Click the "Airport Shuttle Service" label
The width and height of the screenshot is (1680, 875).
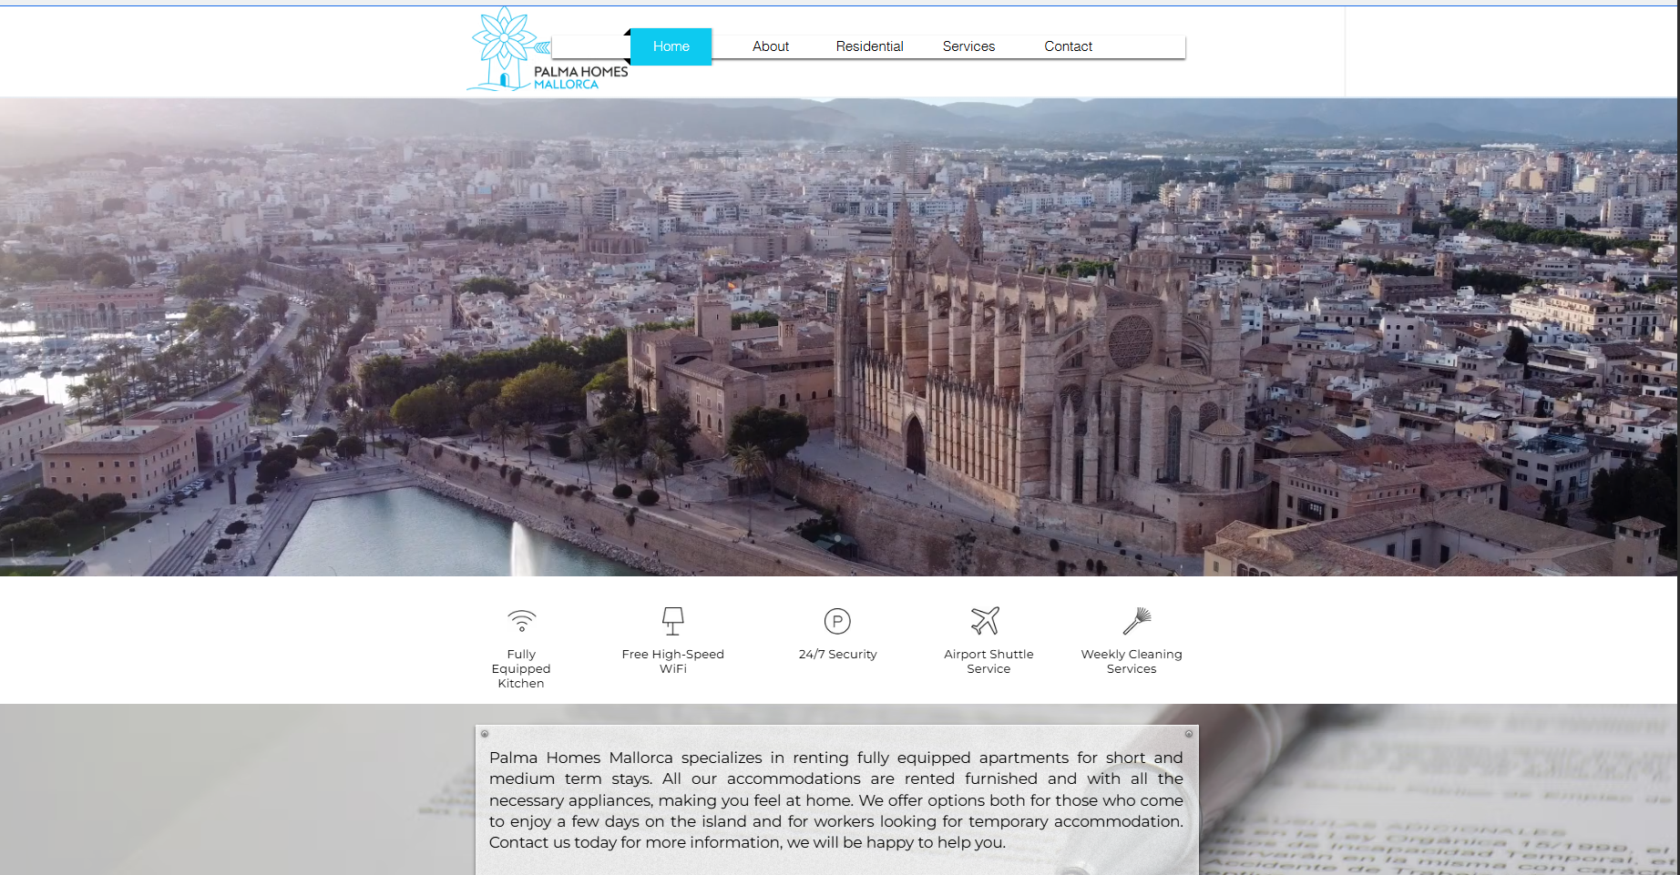click(x=989, y=661)
